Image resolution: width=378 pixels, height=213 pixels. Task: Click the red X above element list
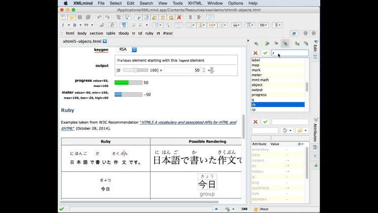[255, 53]
